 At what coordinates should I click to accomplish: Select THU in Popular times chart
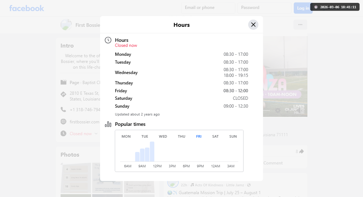click(x=181, y=136)
